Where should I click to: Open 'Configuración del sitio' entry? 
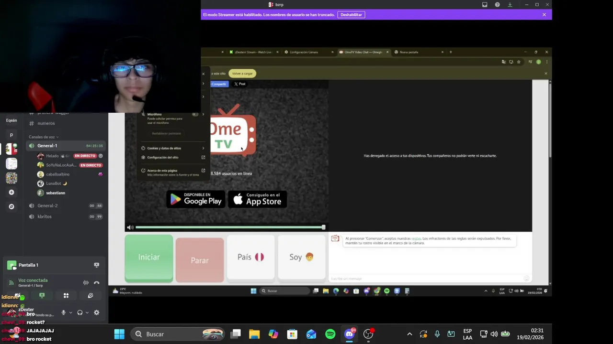(173, 157)
